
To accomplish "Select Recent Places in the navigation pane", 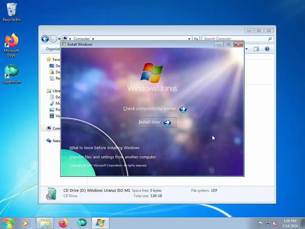I will 55,78.
